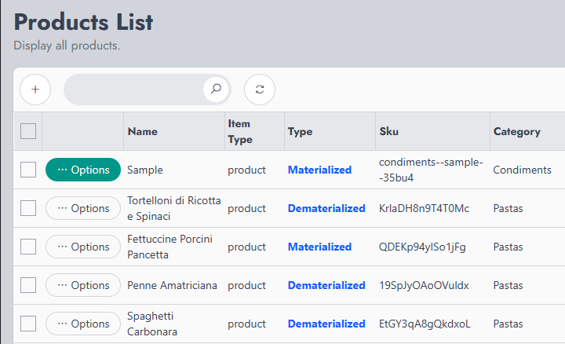Screen dimensions: 565x344
Task: Select Tortelloni di Ricotta row checkbox
Action: pyautogui.click(x=28, y=208)
